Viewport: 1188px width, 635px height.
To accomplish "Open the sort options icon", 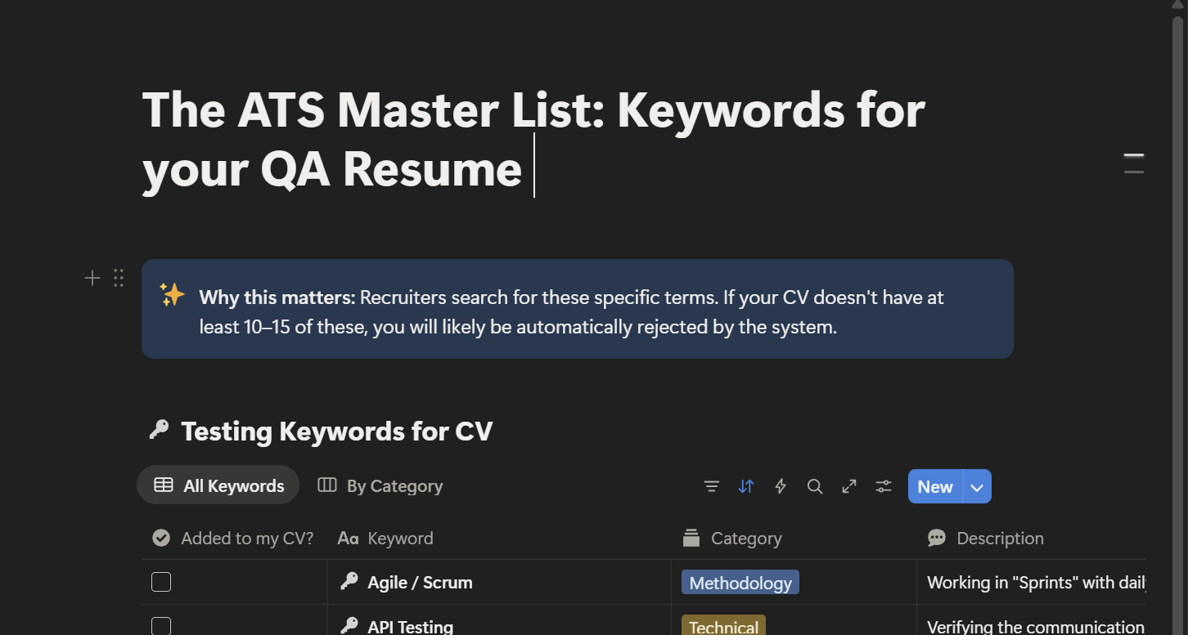I will coord(746,486).
